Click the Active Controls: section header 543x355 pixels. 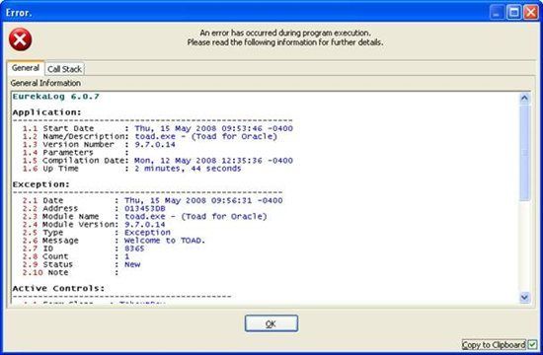point(58,288)
